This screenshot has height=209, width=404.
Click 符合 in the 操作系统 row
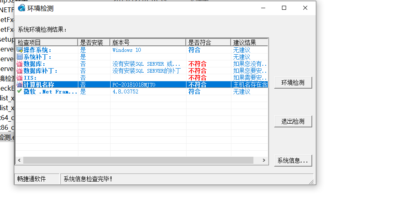click(194, 50)
